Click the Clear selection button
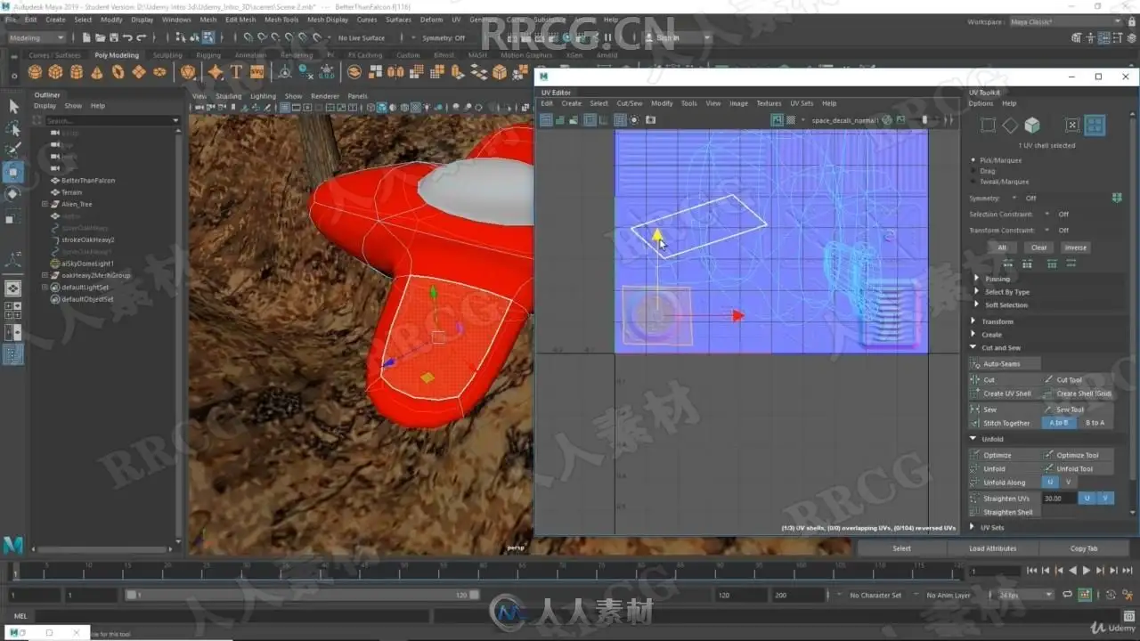 (x=1039, y=247)
